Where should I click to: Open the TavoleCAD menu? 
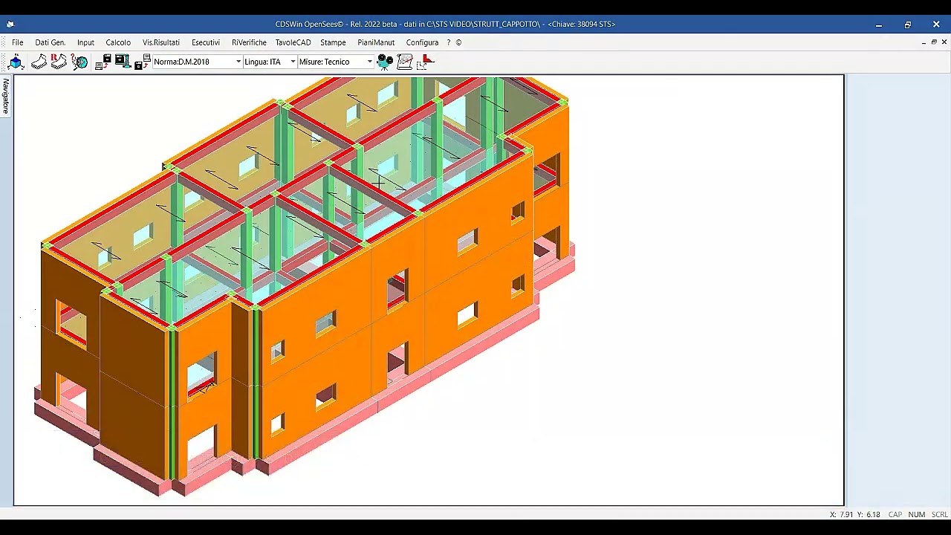pyautogui.click(x=293, y=42)
